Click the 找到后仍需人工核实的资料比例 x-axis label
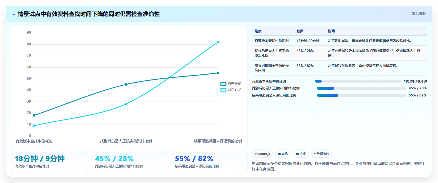438x183 pixels. click(126, 141)
